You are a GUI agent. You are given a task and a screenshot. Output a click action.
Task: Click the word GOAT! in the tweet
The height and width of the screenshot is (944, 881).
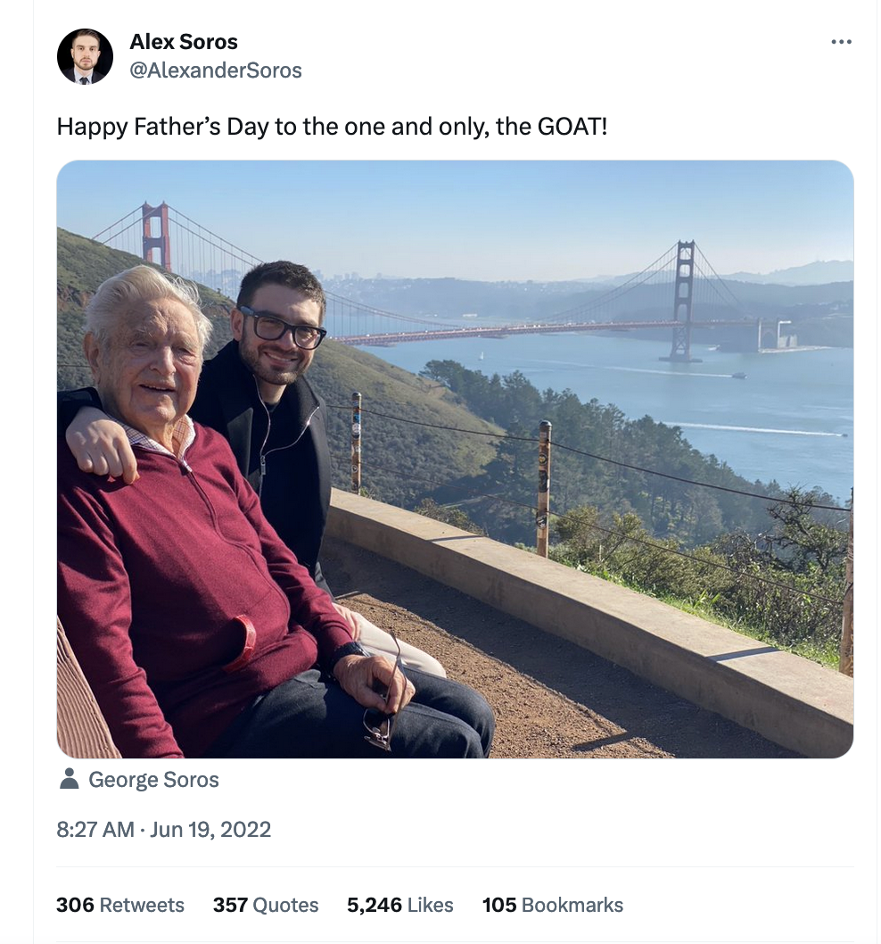point(572,126)
